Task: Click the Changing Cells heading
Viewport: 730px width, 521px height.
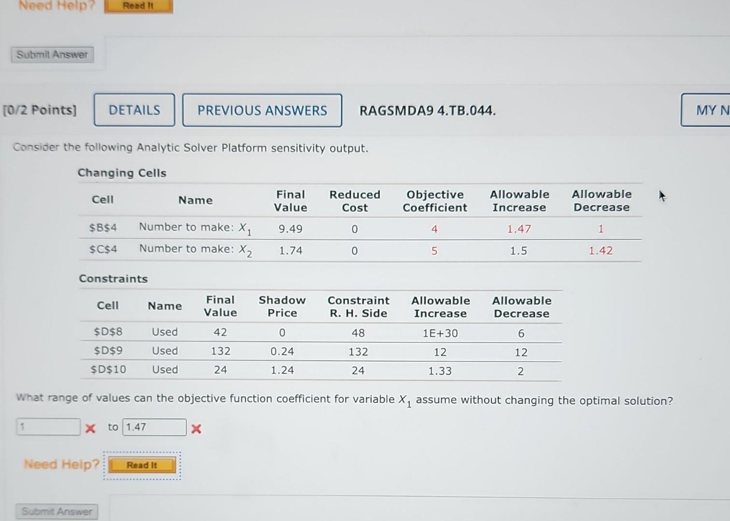Action: tap(122, 173)
